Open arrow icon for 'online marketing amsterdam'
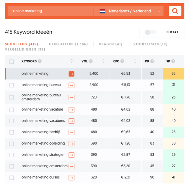Viewport: 189px width, 184px height. coord(72,166)
